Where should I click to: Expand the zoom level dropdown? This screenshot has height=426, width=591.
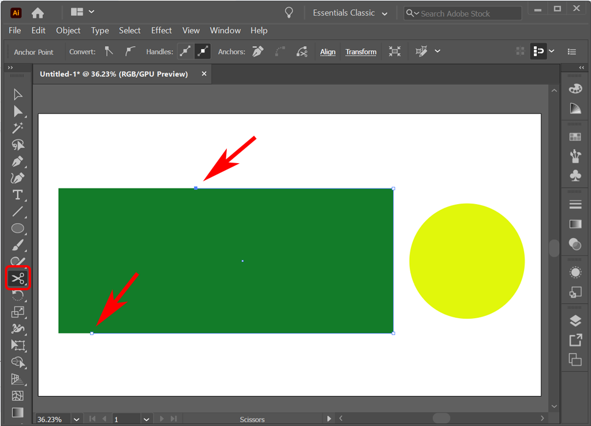pyautogui.click(x=76, y=419)
